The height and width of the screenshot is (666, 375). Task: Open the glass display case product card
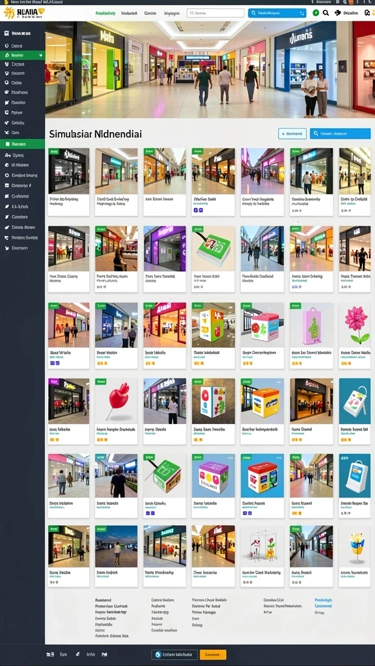(x=262, y=556)
